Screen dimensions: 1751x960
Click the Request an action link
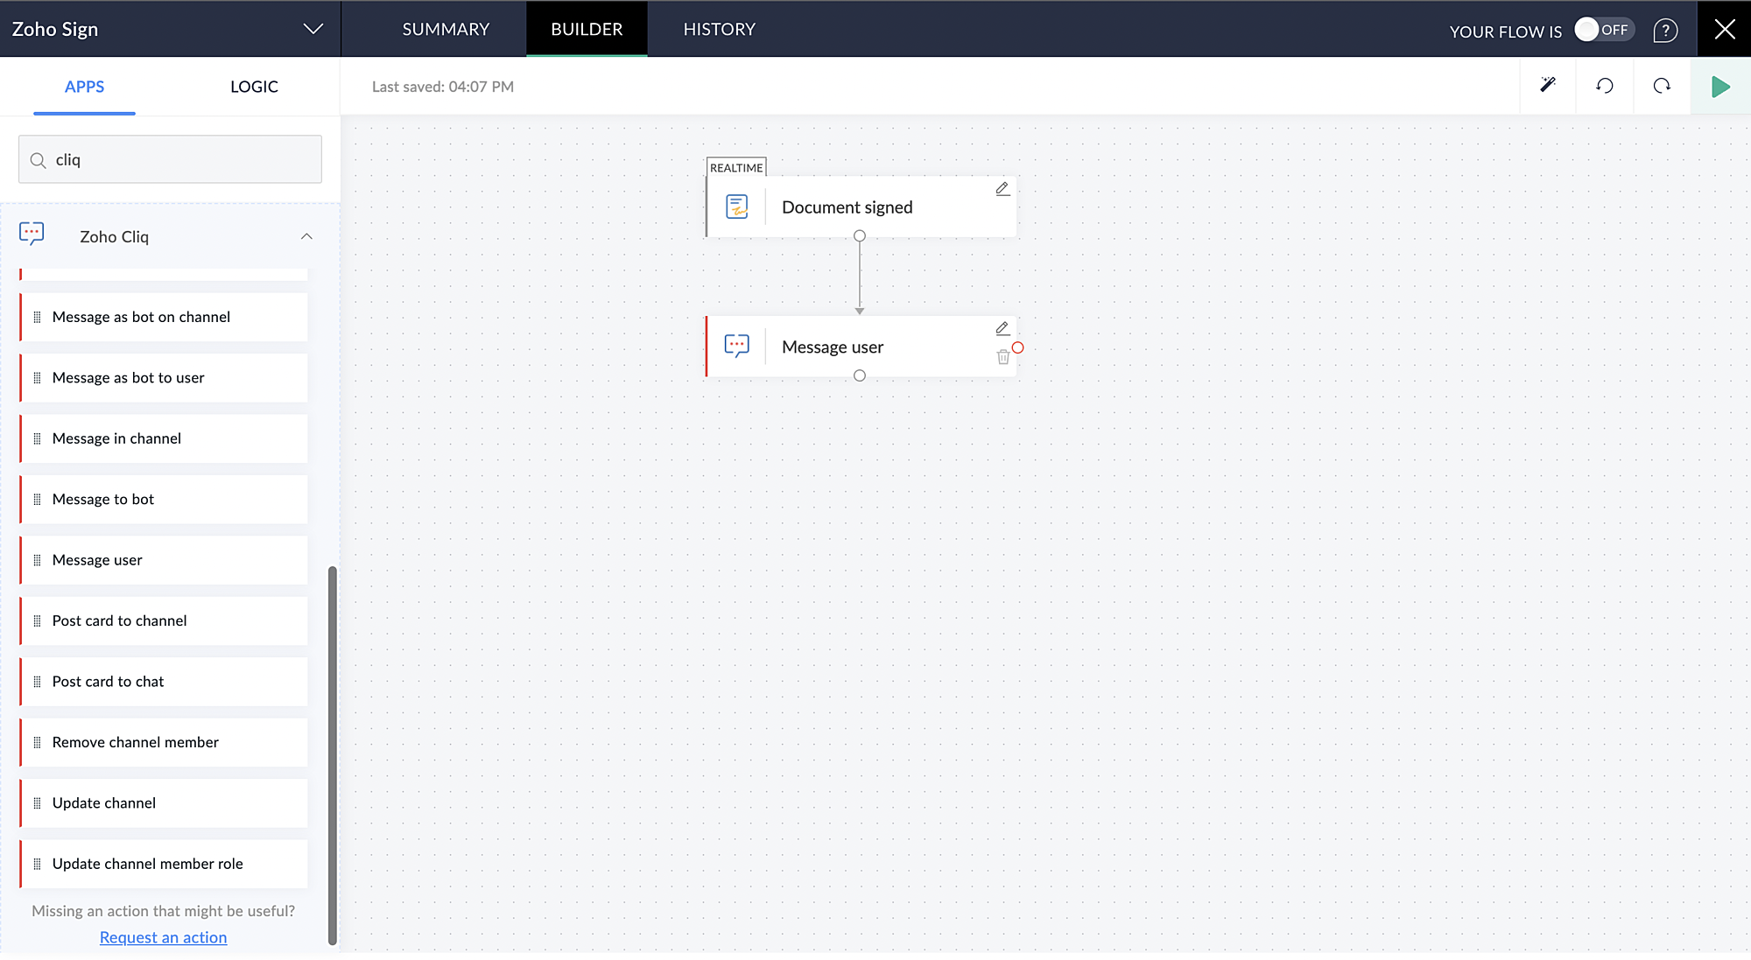(163, 937)
